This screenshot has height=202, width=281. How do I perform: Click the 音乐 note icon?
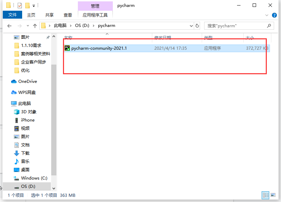(17, 161)
